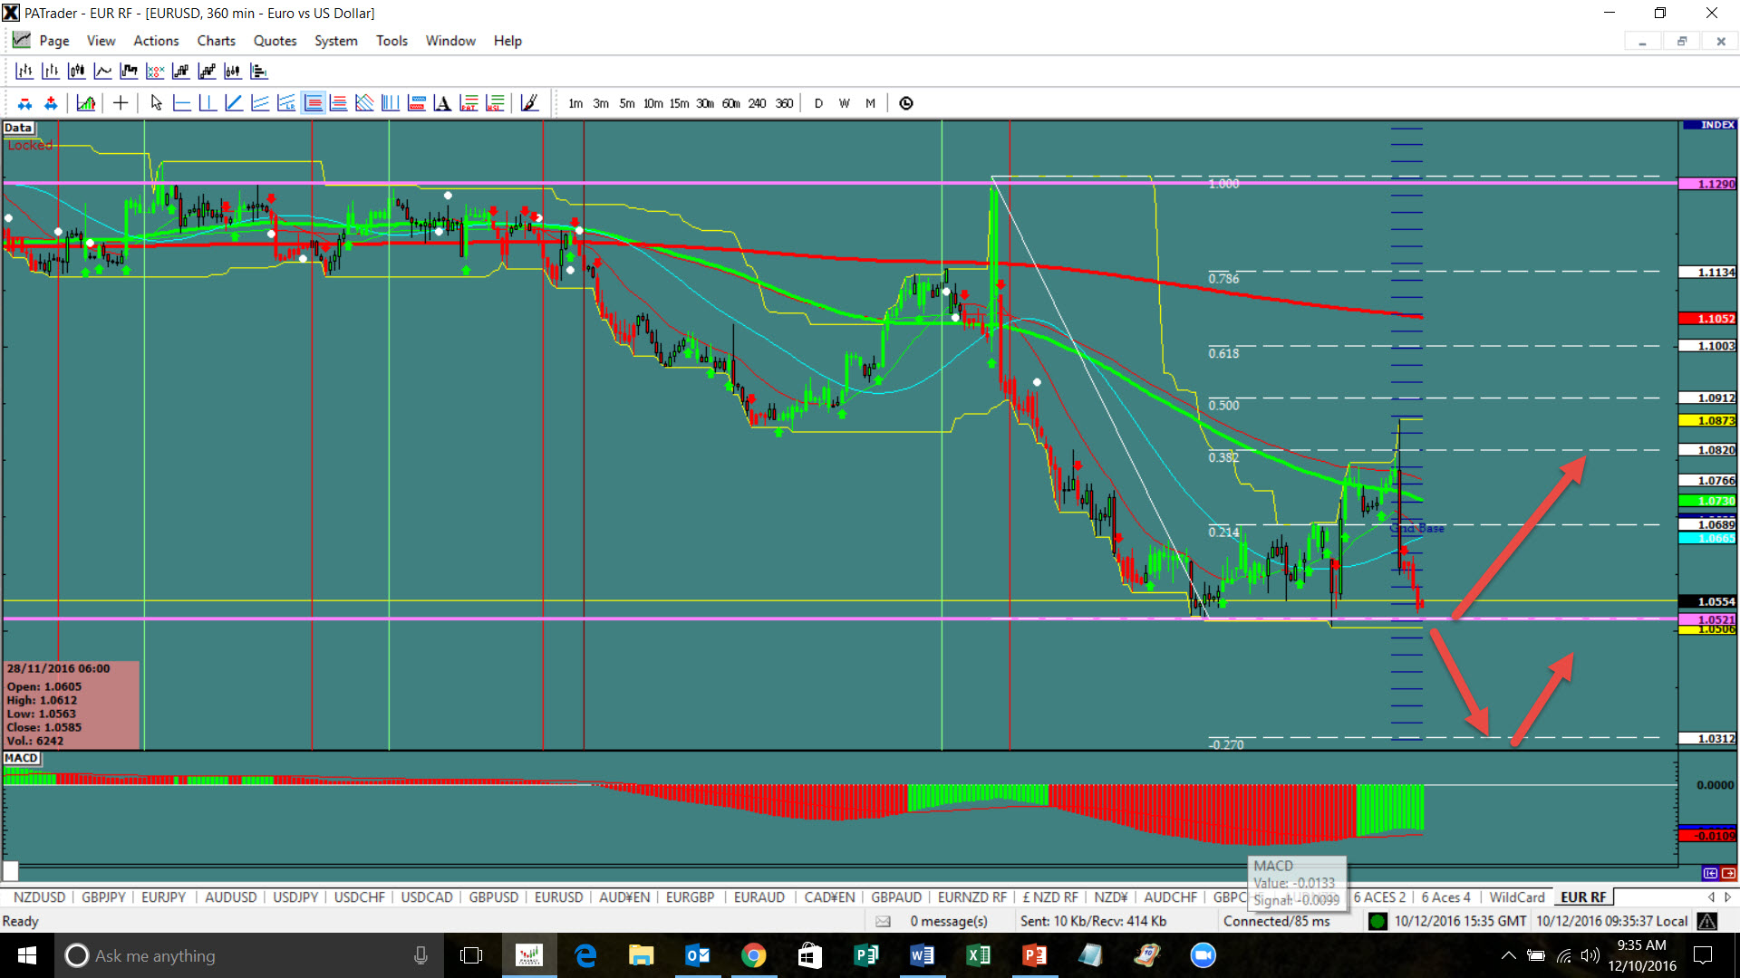
Task: Choose the LR regression channel tool
Action: coord(286,103)
